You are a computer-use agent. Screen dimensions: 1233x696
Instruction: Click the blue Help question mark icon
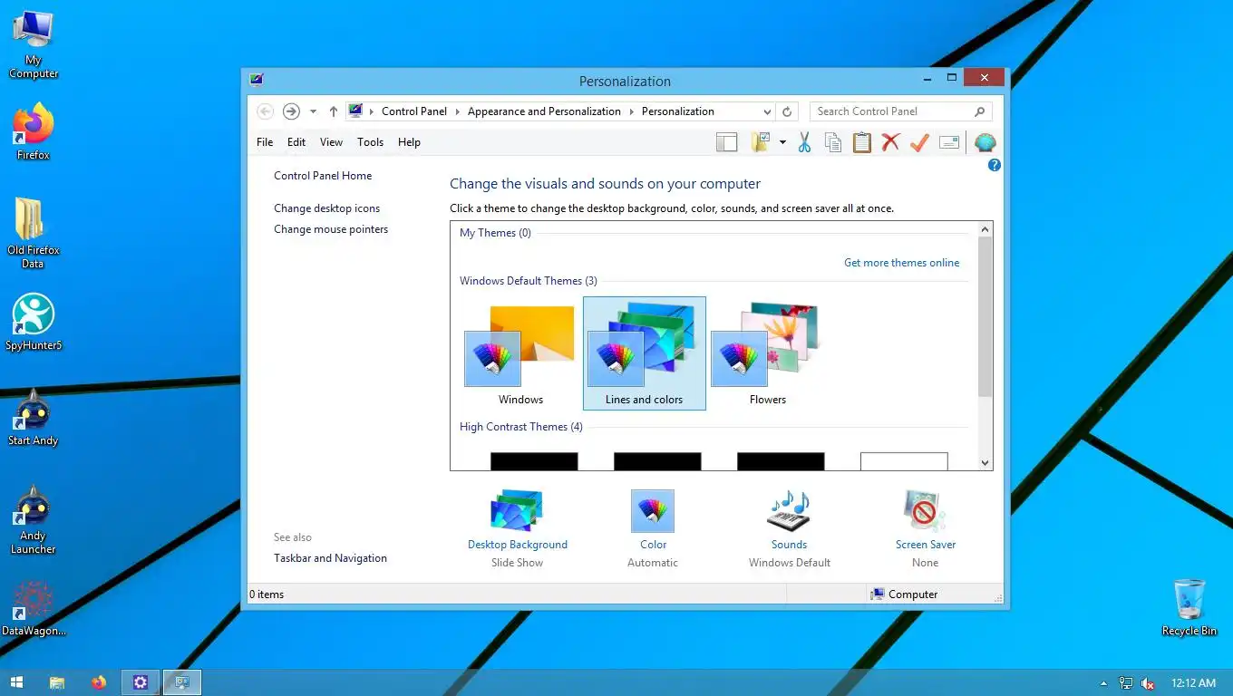(995, 165)
